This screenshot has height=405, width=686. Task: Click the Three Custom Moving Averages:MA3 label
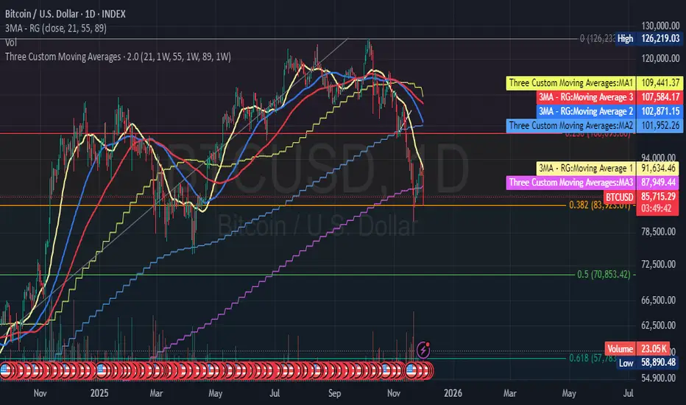[x=571, y=183]
